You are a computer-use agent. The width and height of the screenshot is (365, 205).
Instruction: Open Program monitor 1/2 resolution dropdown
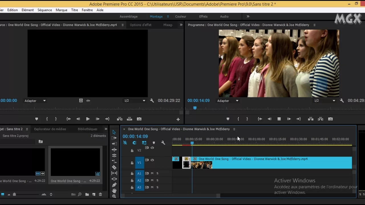pos(325,101)
